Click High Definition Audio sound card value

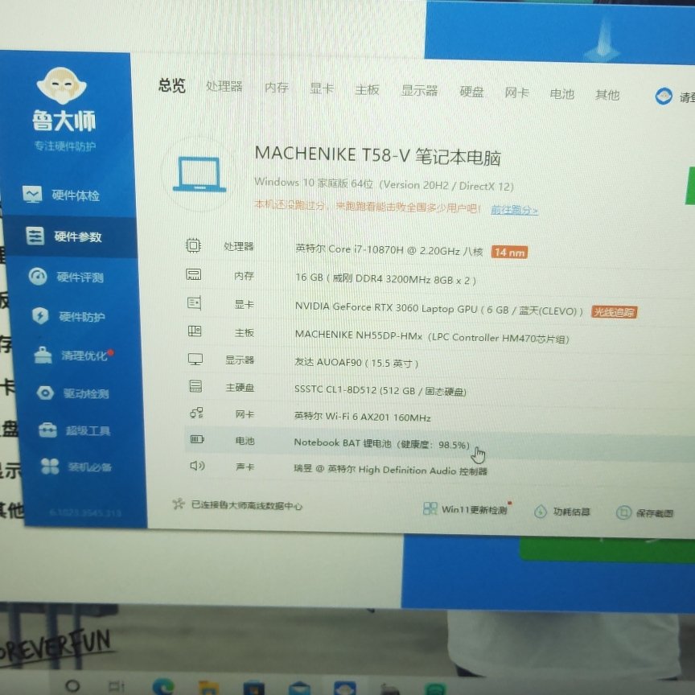coord(390,470)
